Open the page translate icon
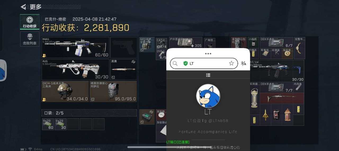The height and width of the screenshot is (151, 339). 244,63
